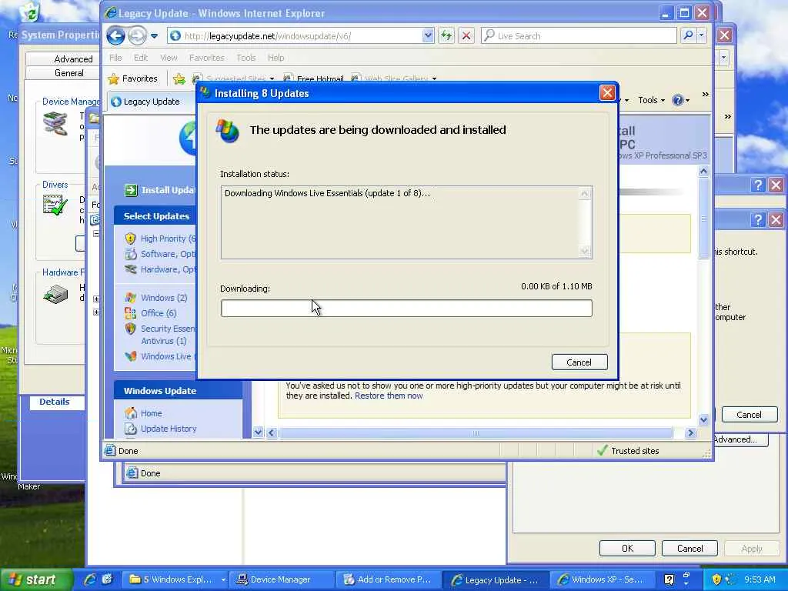The width and height of the screenshot is (788, 591).
Task: Click the horizontal scrollbar right arrow
Action: (690, 432)
